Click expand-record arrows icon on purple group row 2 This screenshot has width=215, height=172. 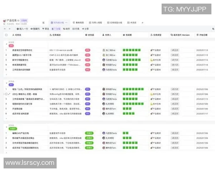click(x=9, y=94)
